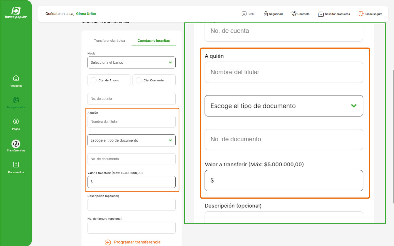Open the Pagos section
The width and height of the screenshot is (394, 246).
click(x=16, y=124)
